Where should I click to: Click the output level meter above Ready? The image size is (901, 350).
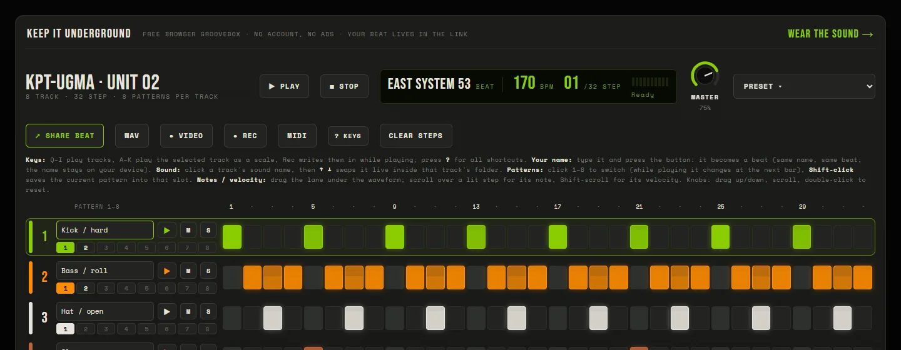(x=649, y=82)
